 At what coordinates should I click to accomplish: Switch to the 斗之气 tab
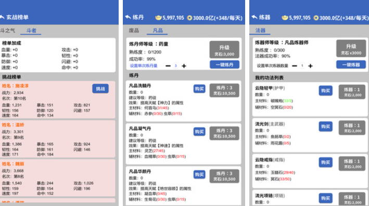click(7, 31)
